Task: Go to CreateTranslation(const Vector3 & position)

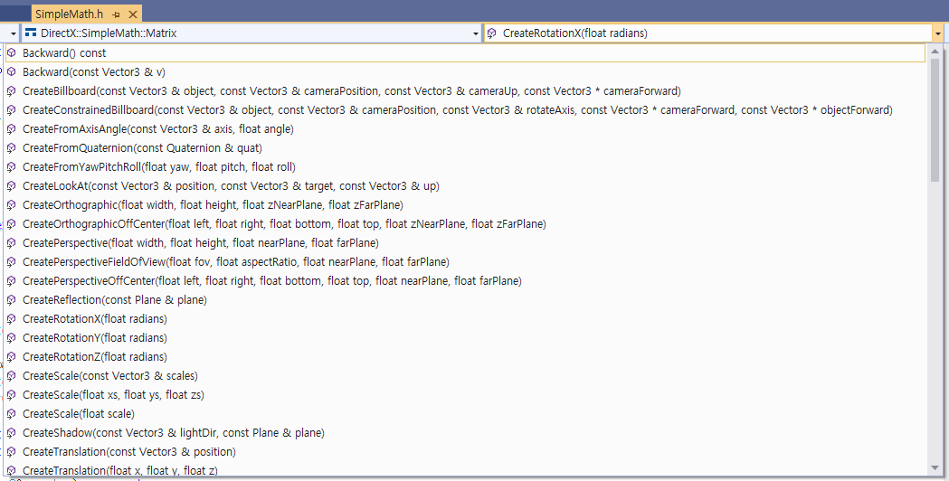Action: (465, 451)
